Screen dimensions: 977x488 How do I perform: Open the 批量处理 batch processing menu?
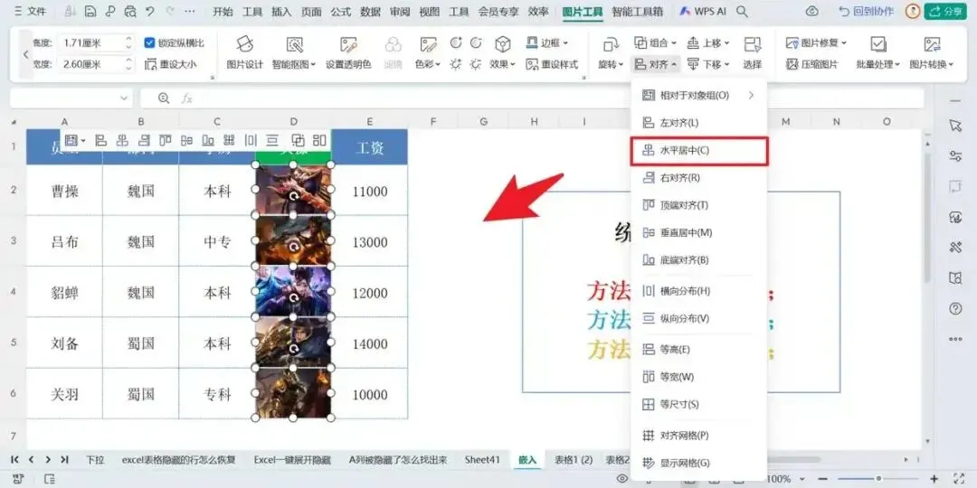[877, 52]
